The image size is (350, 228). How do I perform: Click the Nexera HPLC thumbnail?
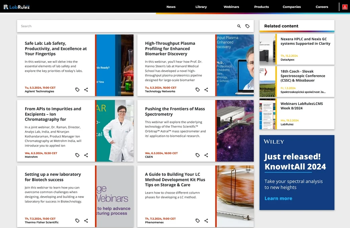(x=267, y=50)
